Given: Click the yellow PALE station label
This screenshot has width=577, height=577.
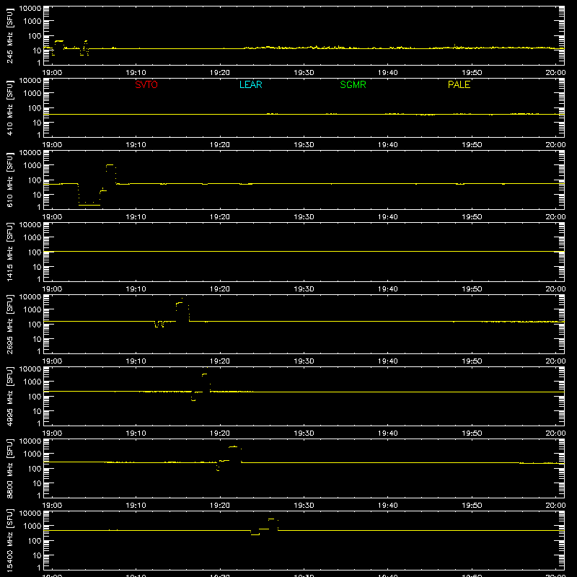Looking at the screenshot, I should click(459, 84).
